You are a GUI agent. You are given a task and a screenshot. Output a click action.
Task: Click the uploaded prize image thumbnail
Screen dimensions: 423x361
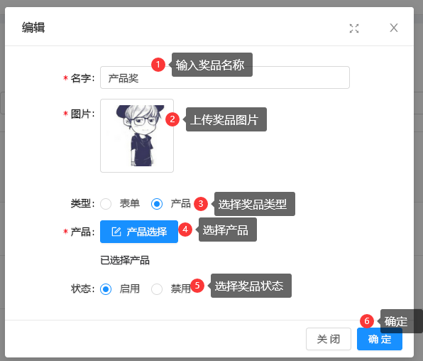coord(137,136)
